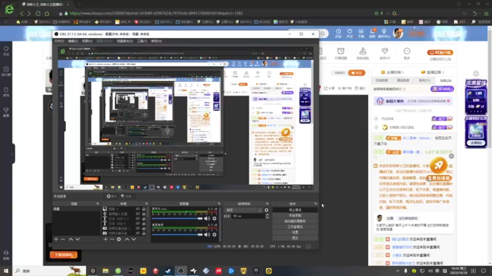Reload the Douyu page in browser

[38, 13]
